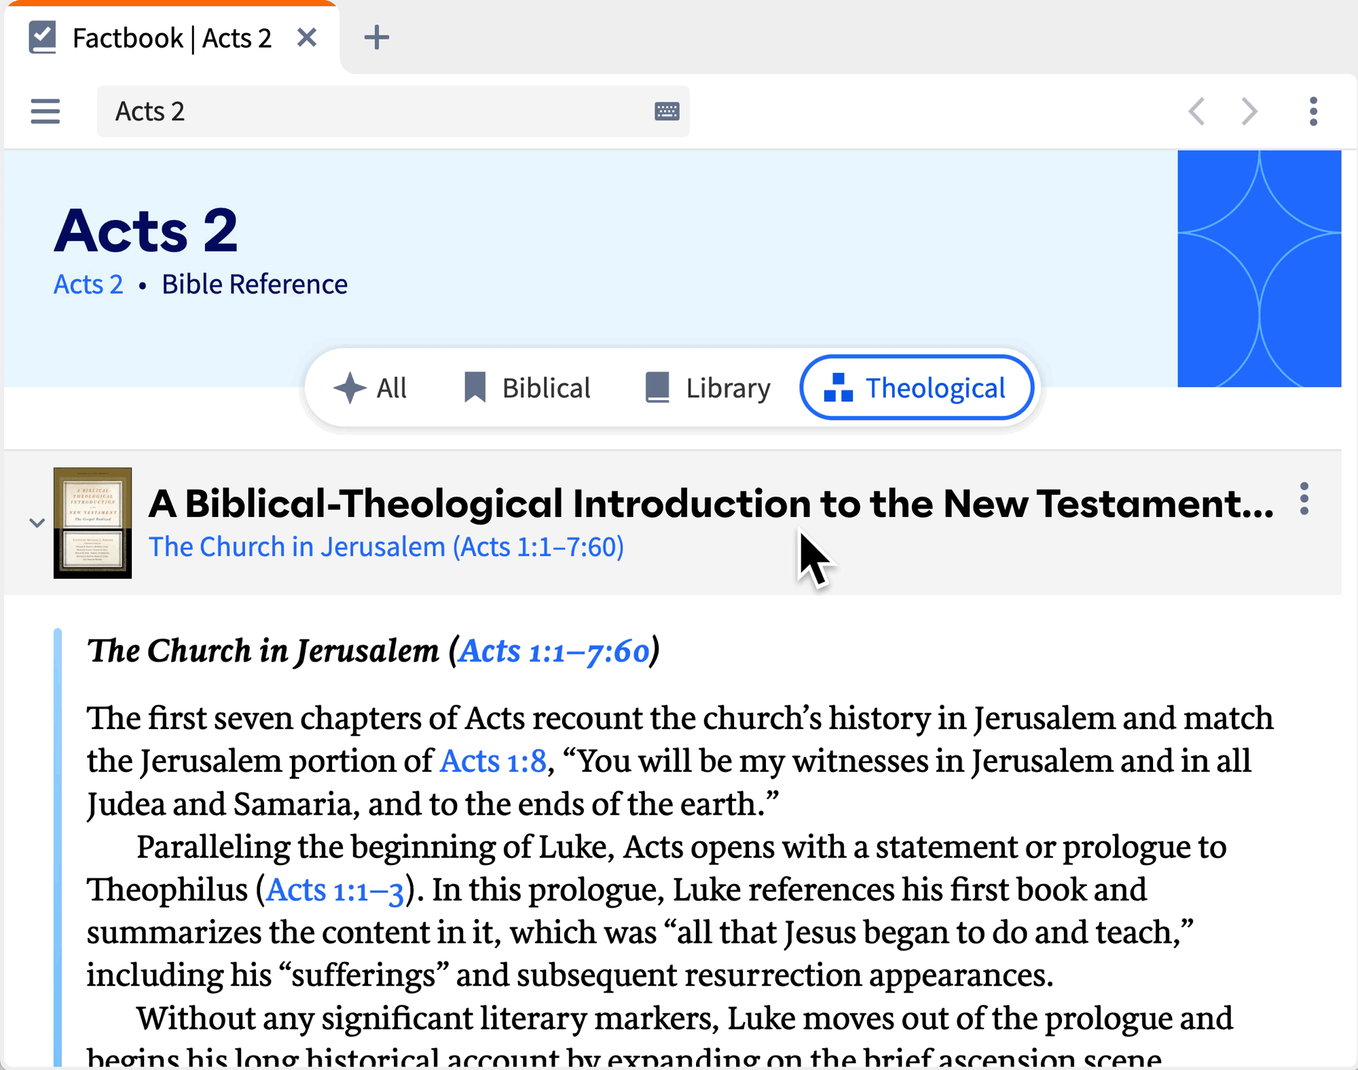Add a new tab with the plus button

click(x=376, y=37)
